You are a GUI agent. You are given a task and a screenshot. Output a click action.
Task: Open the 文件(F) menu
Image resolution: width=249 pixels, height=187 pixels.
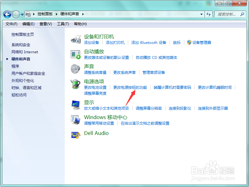[x=12, y=24]
